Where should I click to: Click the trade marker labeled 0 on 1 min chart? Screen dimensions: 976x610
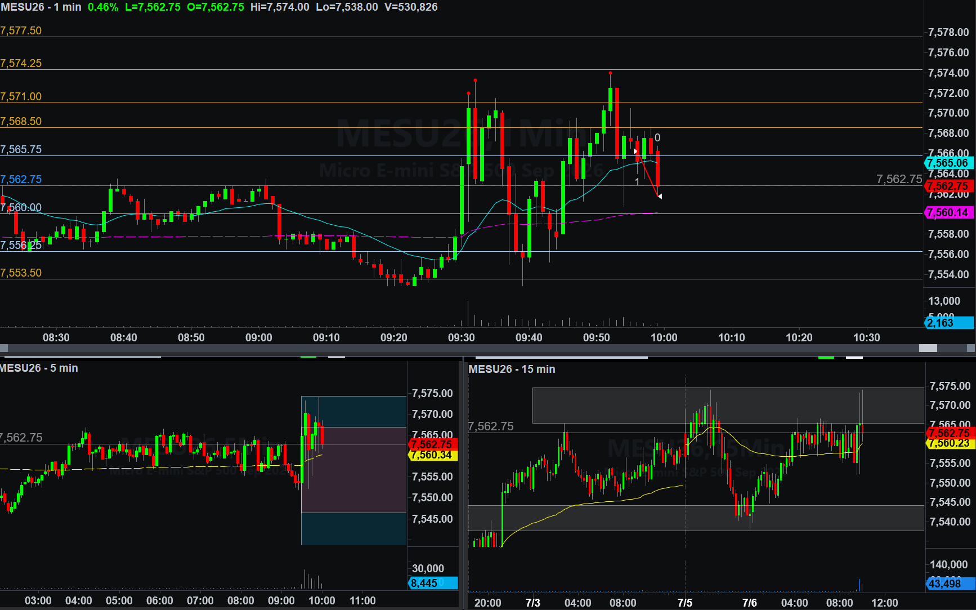657,138
